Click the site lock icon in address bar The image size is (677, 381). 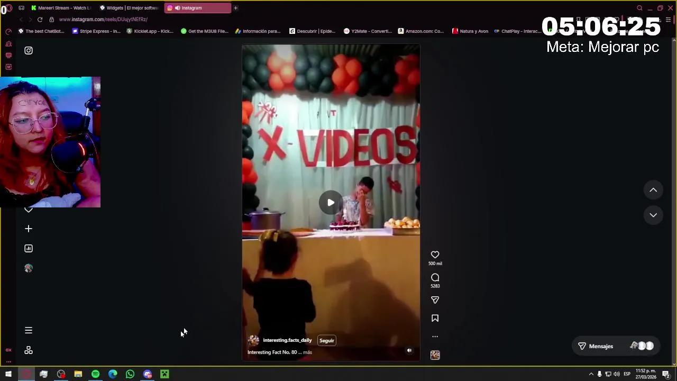tap(51, 20)
